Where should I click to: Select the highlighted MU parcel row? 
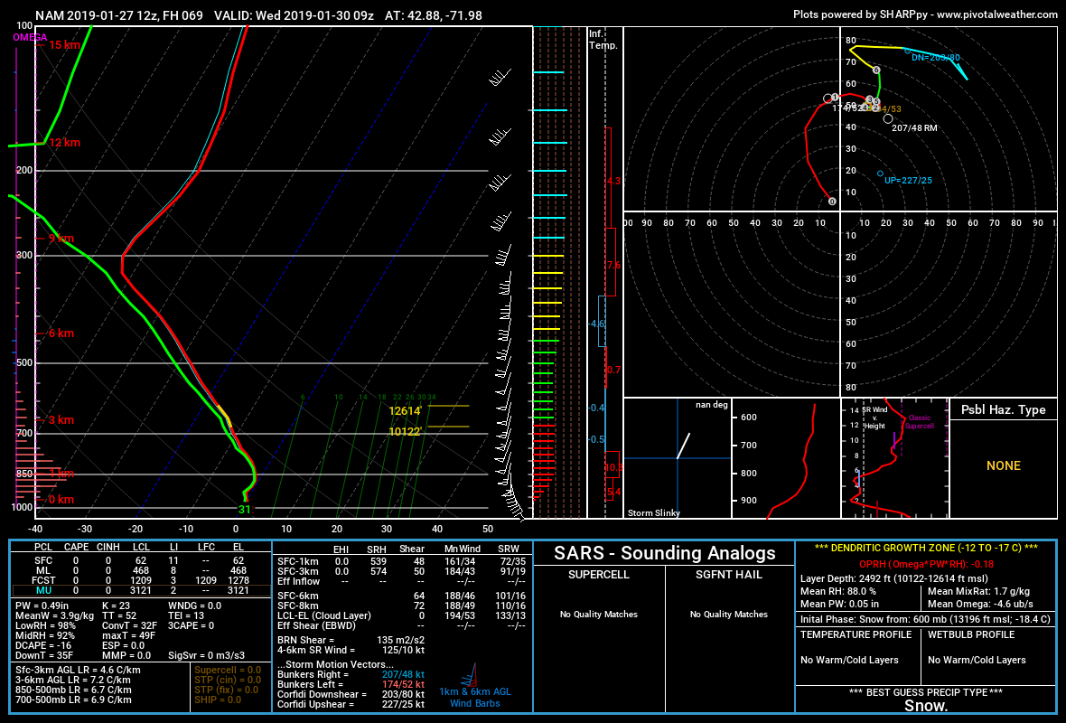(x=141, y=590)
